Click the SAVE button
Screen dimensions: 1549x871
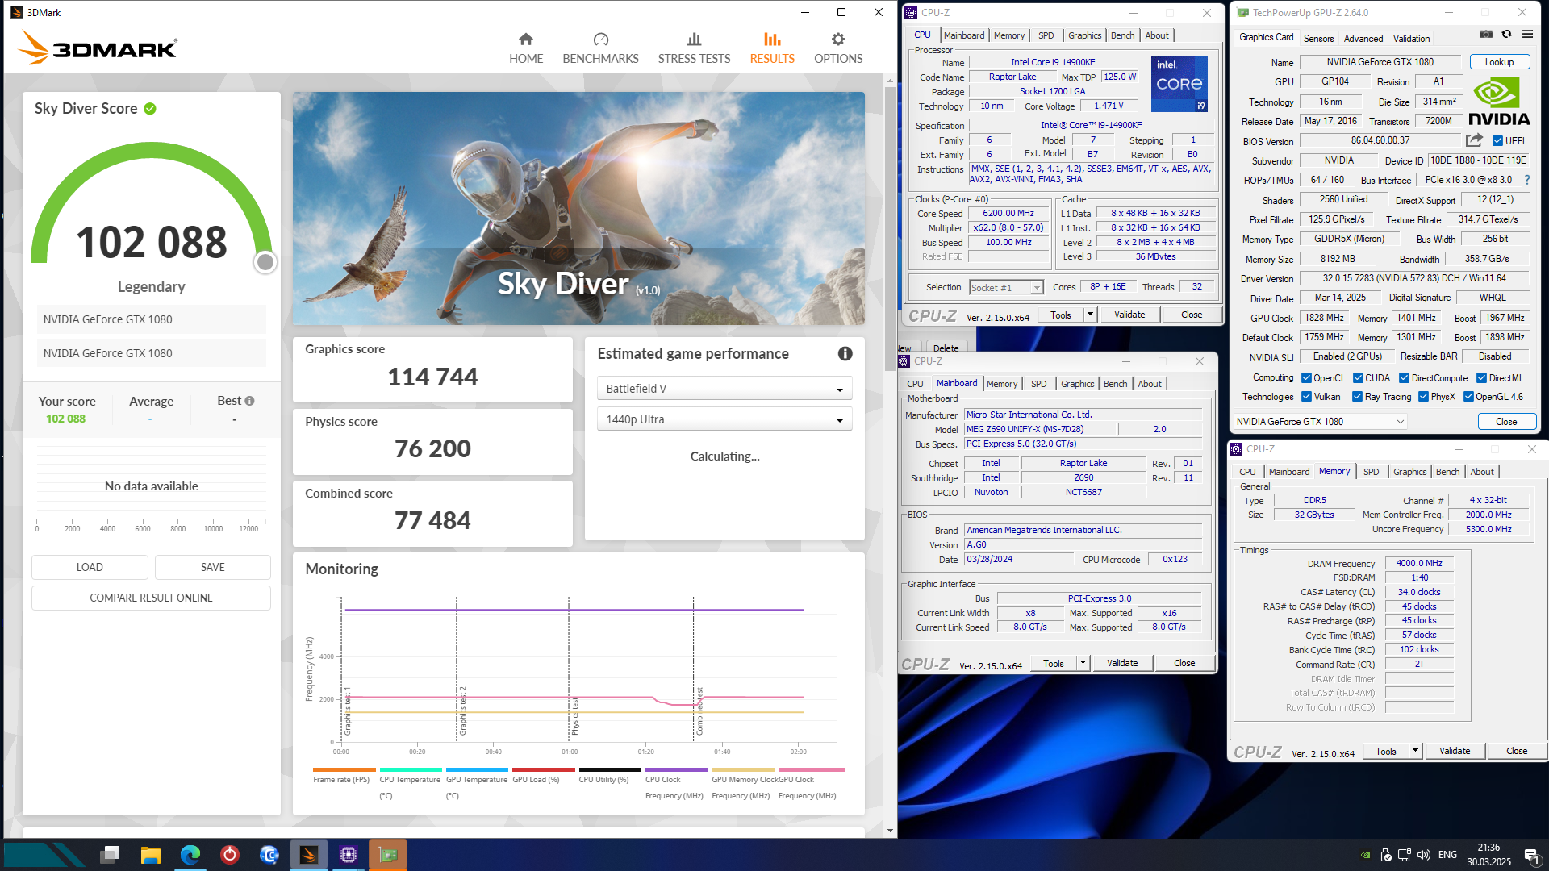[x=213, y=567]
